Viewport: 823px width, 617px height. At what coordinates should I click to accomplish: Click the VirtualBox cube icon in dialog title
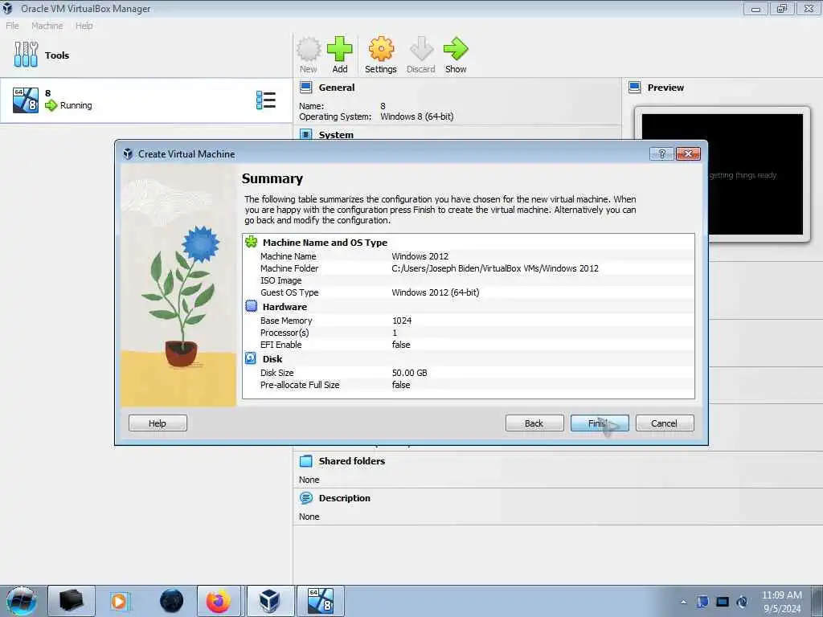point(128,153)
